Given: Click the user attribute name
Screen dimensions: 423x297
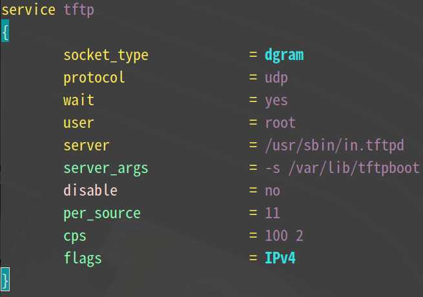Looking at the screenshot, I should coord(79,123).
